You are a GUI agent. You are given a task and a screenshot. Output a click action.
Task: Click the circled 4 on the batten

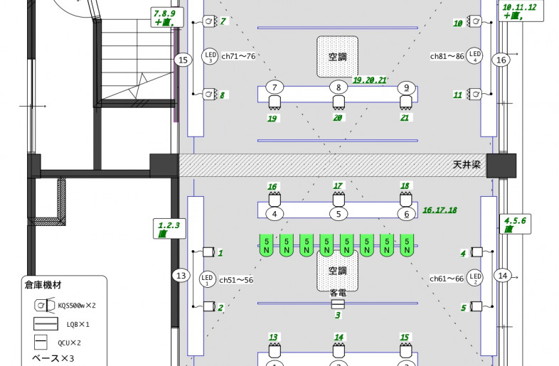tap(275, 214)
